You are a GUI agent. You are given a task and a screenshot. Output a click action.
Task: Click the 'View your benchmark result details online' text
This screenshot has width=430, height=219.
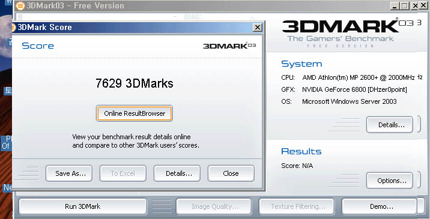[132, 137]
